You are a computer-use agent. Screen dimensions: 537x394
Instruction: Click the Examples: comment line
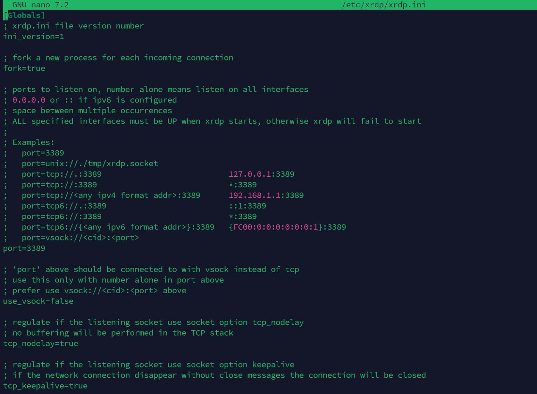33,142
